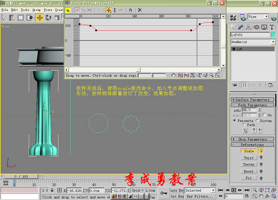Open the Tools menu

(25, 10)
